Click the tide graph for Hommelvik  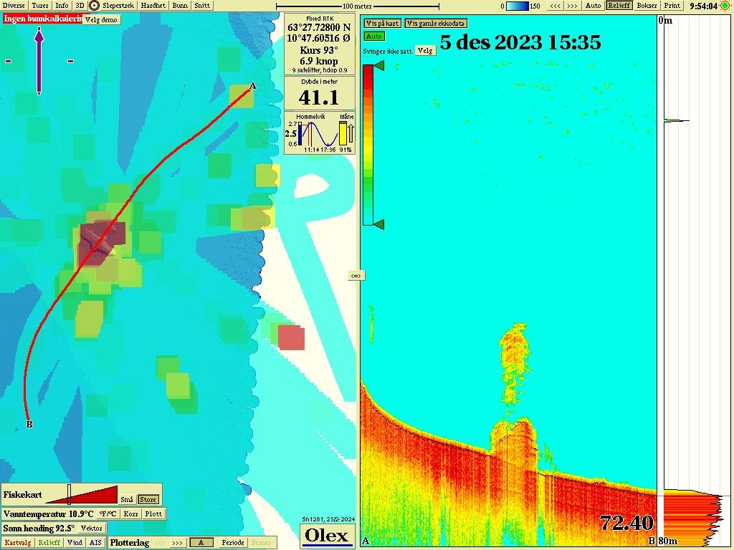tap(318, 133)
